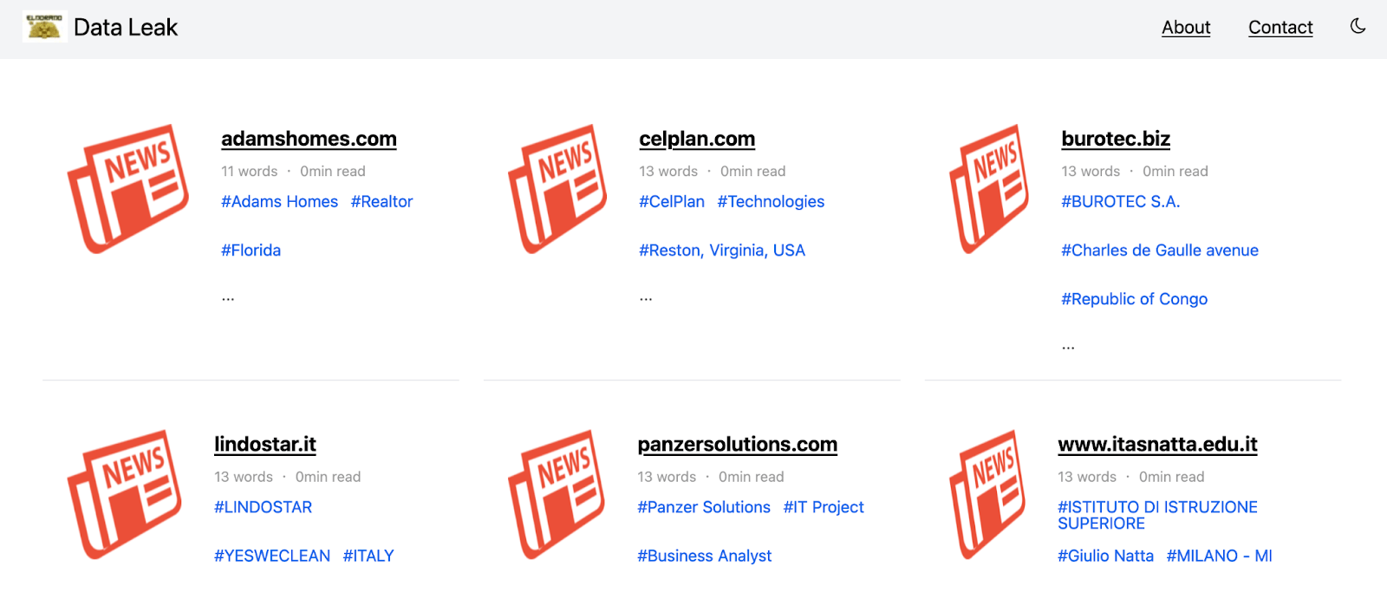Click the Data Leak site title
The width and height of the screenshot is (1387, 599).
point(126,28)
